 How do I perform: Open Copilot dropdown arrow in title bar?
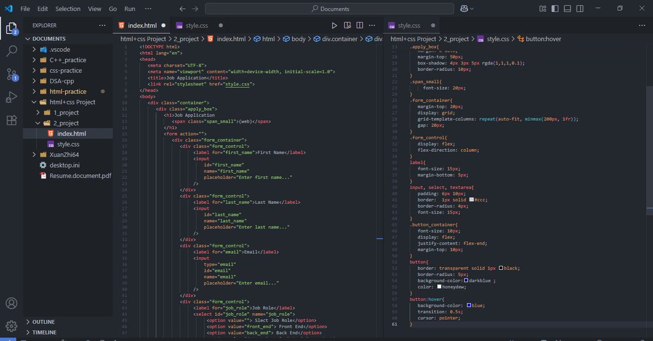point(472,9)
